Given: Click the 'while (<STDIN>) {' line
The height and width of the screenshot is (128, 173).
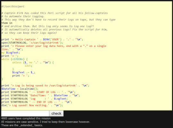Looking at the screenshot, I should [14, 59].
